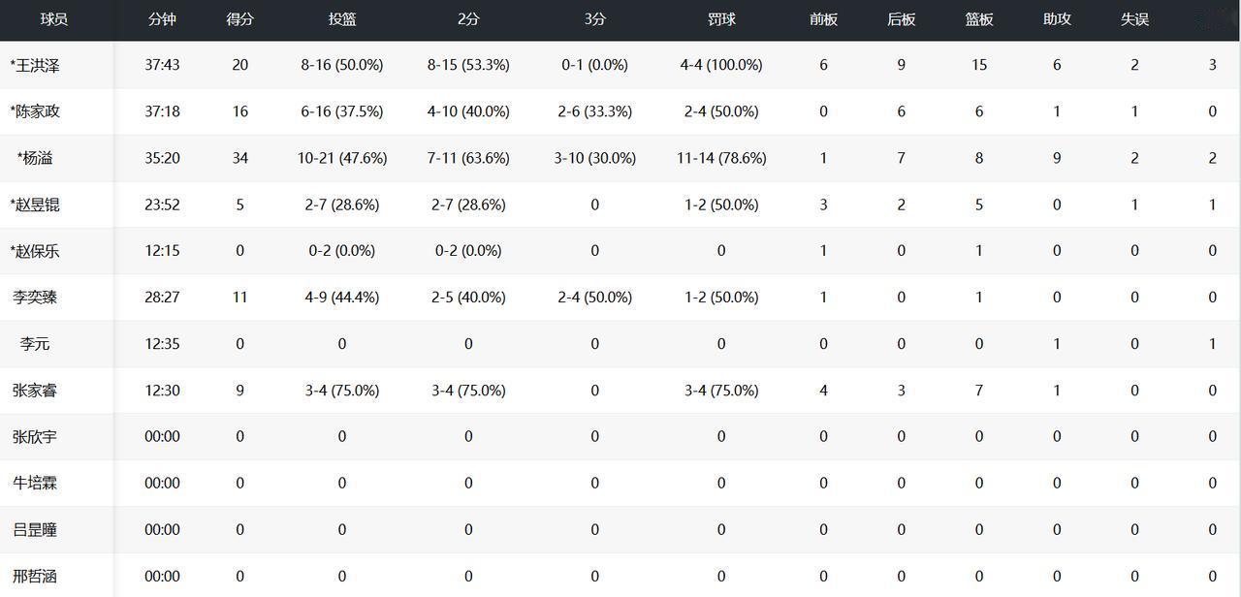1241x597 pixels.
Task: Select the 分钟 column header
Action: pos(162,19)
